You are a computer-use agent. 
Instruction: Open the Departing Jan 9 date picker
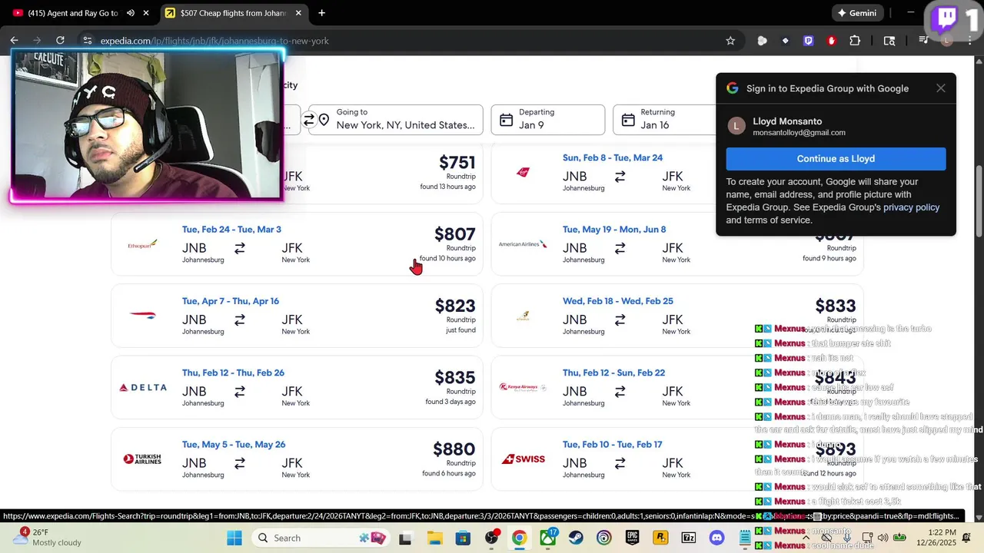548,119
